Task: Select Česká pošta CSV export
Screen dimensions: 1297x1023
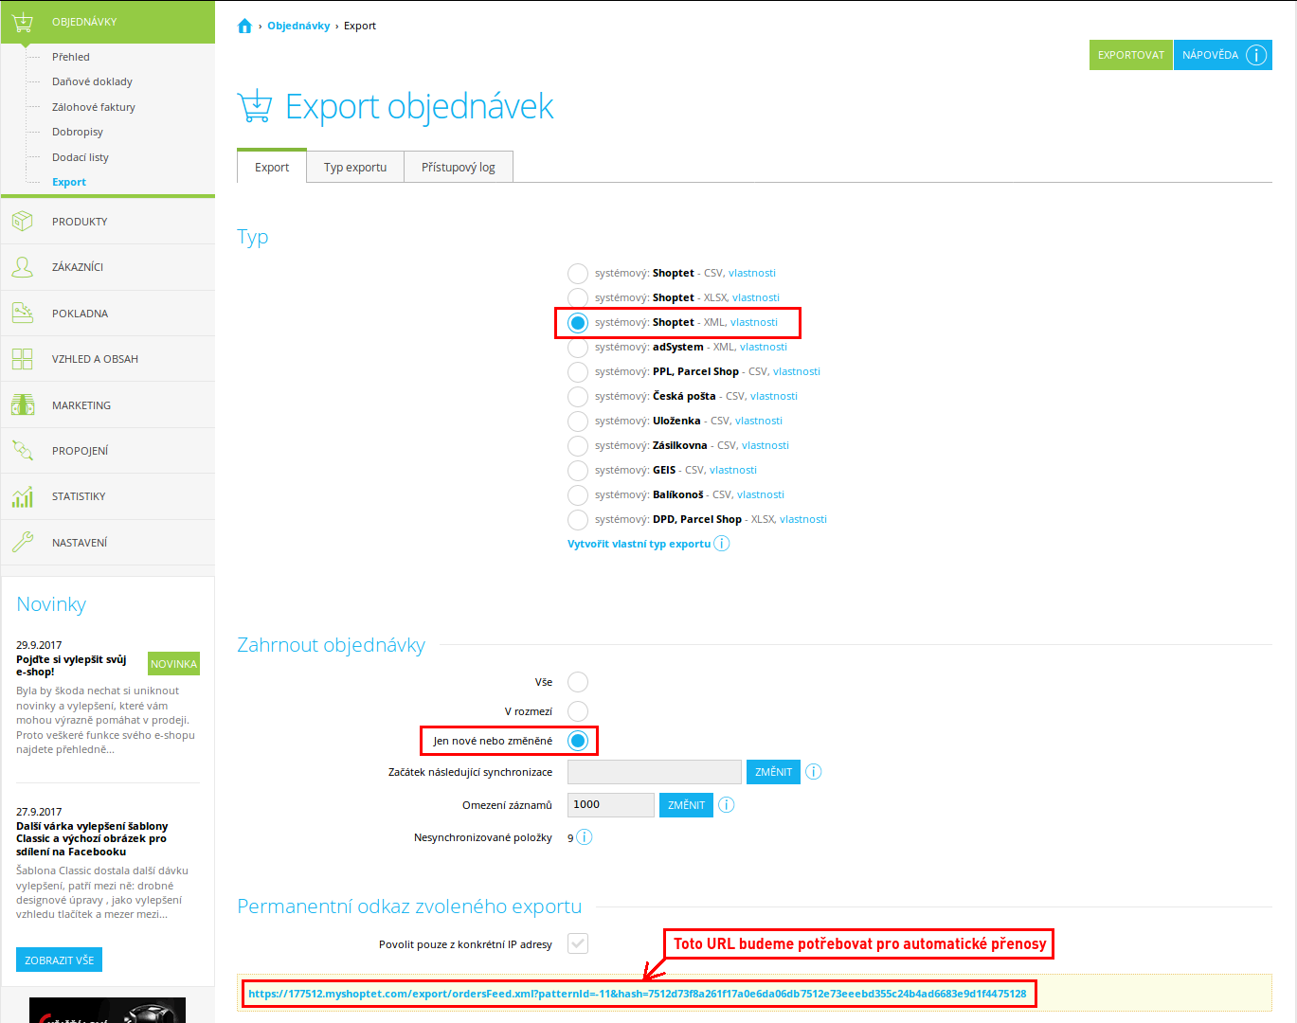Action: pos(578,397)
